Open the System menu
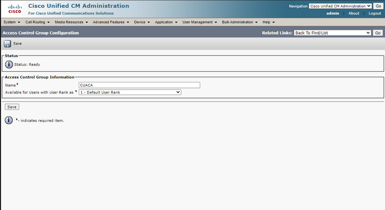This screenshot has height=210, width=385. (x=12, y=22)
